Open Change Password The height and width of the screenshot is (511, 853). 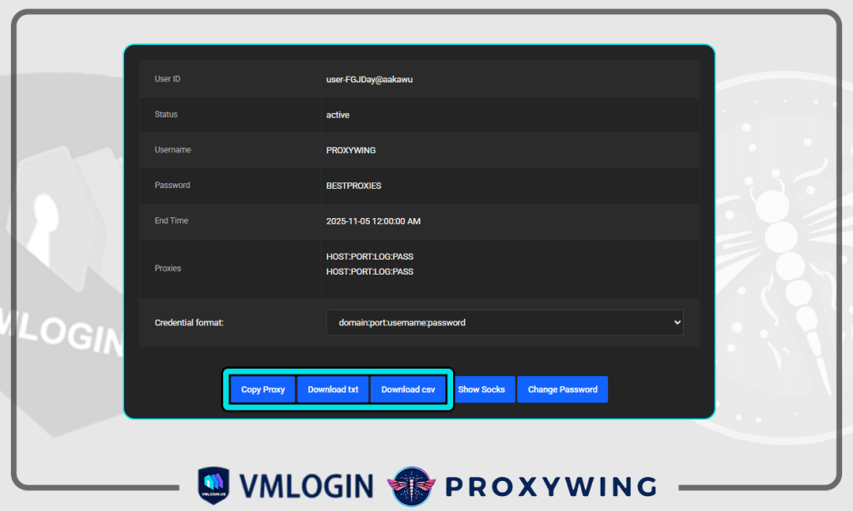coord(562,389)
